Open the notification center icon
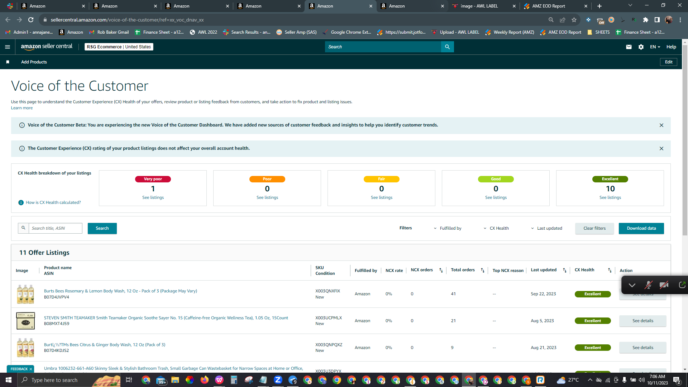Screen dimensions: 688x387 point(677,380)
